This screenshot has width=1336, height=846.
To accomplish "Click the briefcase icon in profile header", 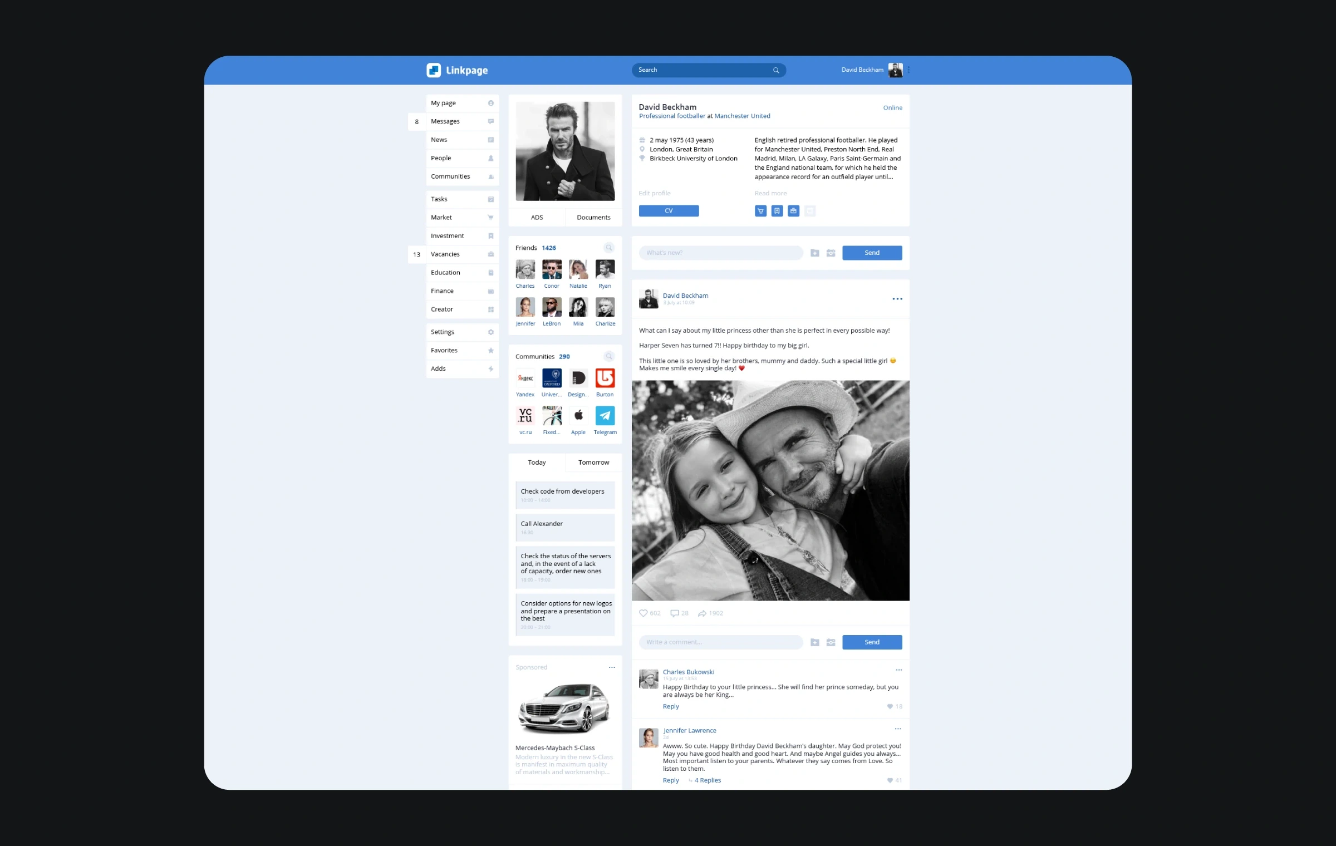I will pos(793,211).
